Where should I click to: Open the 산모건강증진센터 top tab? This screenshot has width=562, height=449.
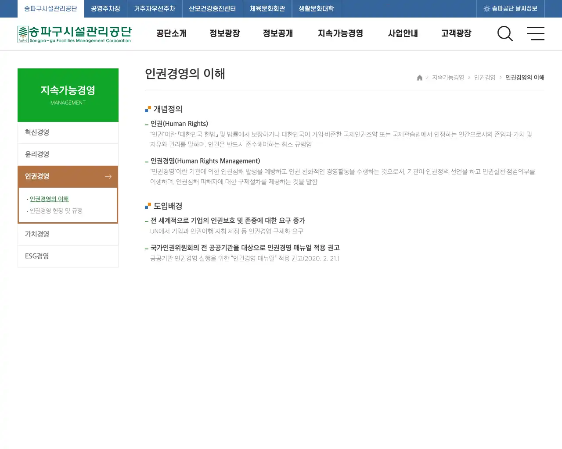coord(213,8)
